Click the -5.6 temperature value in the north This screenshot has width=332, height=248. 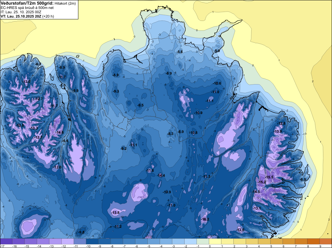click(180, 52)
